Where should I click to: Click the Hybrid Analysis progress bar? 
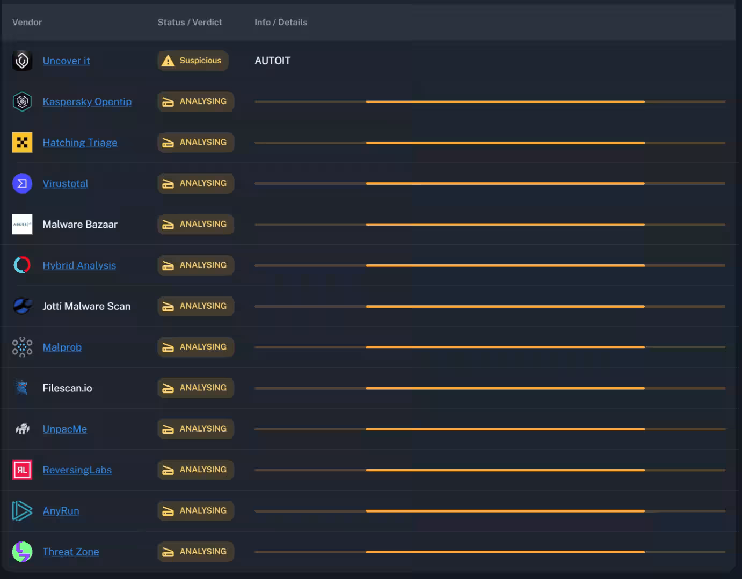[490, 265]
